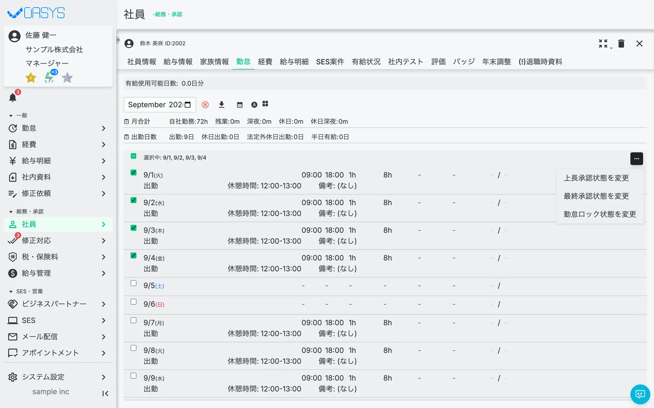Open the 9/8 attendance row entry
This screenshot has width=654, height=408.
coord(385,356)
